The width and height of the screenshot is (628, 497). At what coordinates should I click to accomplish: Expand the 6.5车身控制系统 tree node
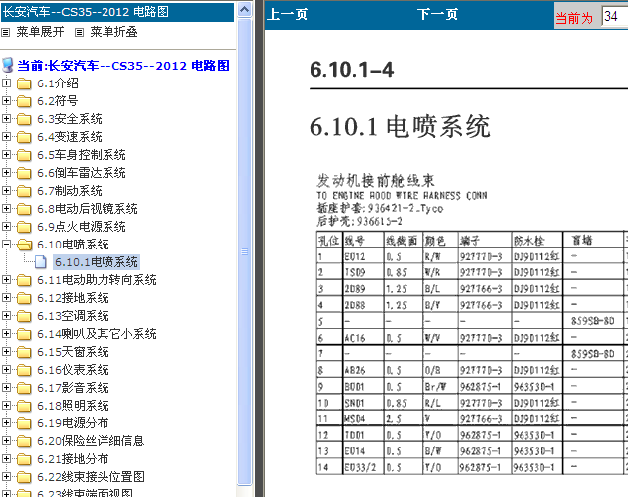tap(6, 154)
